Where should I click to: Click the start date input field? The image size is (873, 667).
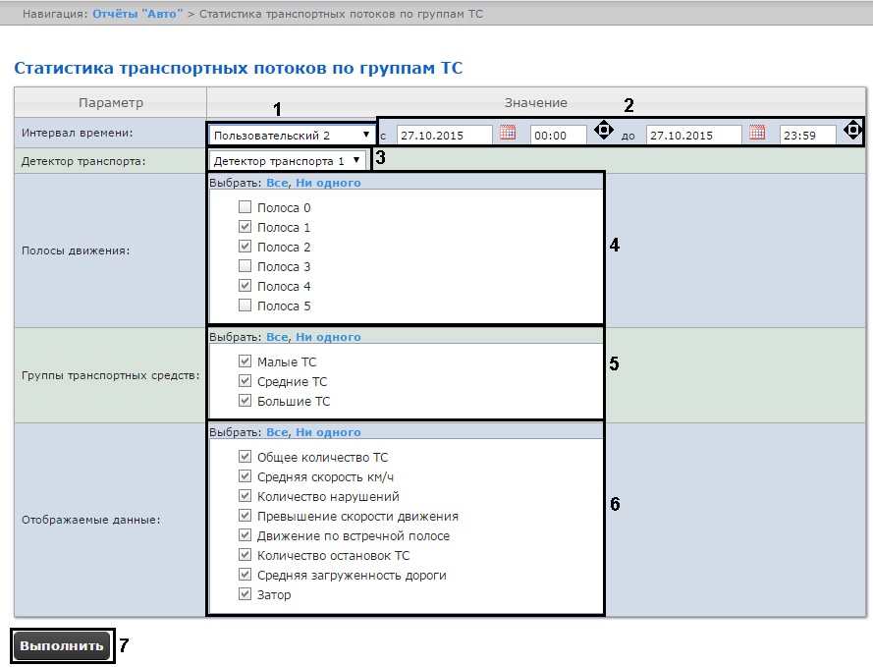click(445, 136)
